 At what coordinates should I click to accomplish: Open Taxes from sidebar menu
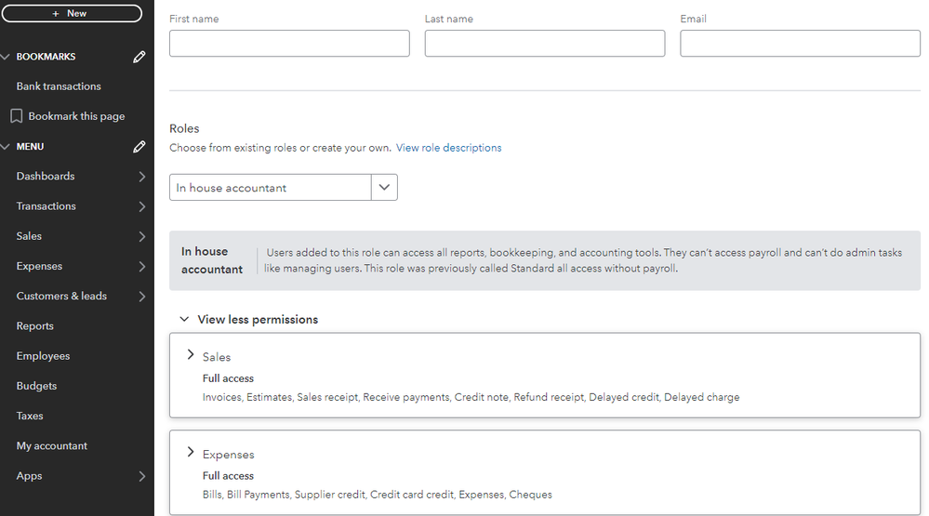point(30,416)
